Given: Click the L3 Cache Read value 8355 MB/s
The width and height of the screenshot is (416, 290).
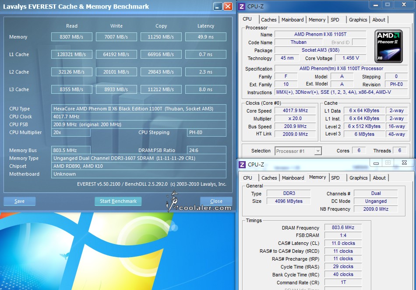Looking at the screenshot, I should (x=72, y=89).
